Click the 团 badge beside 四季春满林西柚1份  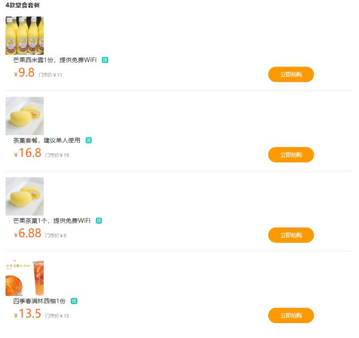74,301
